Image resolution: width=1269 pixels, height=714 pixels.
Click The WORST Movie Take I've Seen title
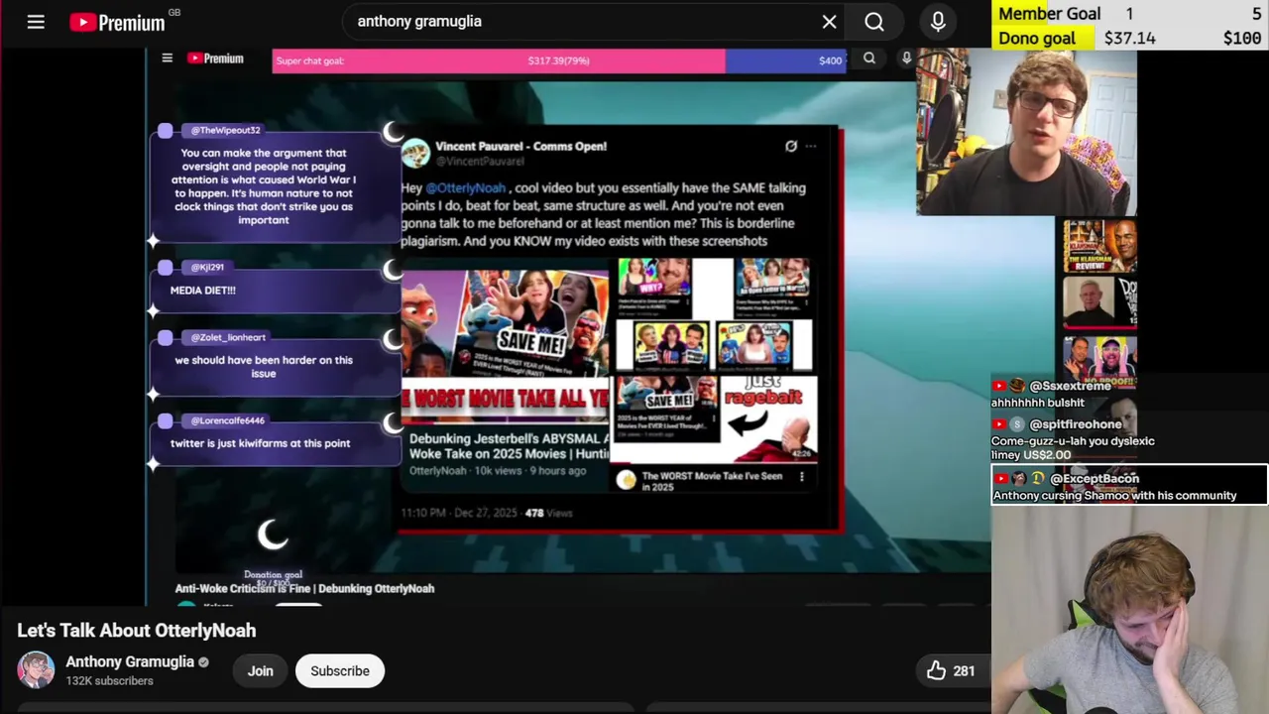(712, 481)
